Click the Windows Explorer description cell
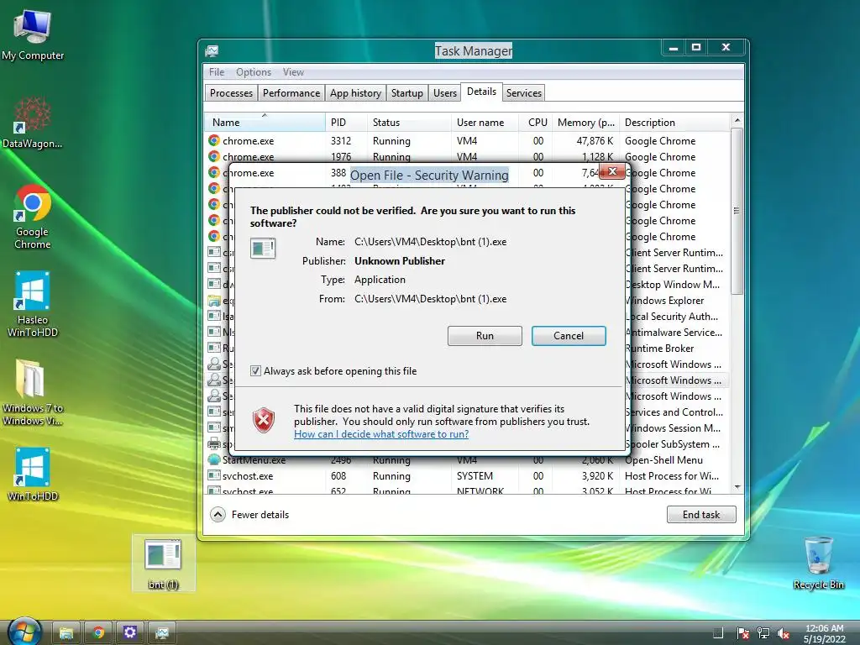 [665, 301]
